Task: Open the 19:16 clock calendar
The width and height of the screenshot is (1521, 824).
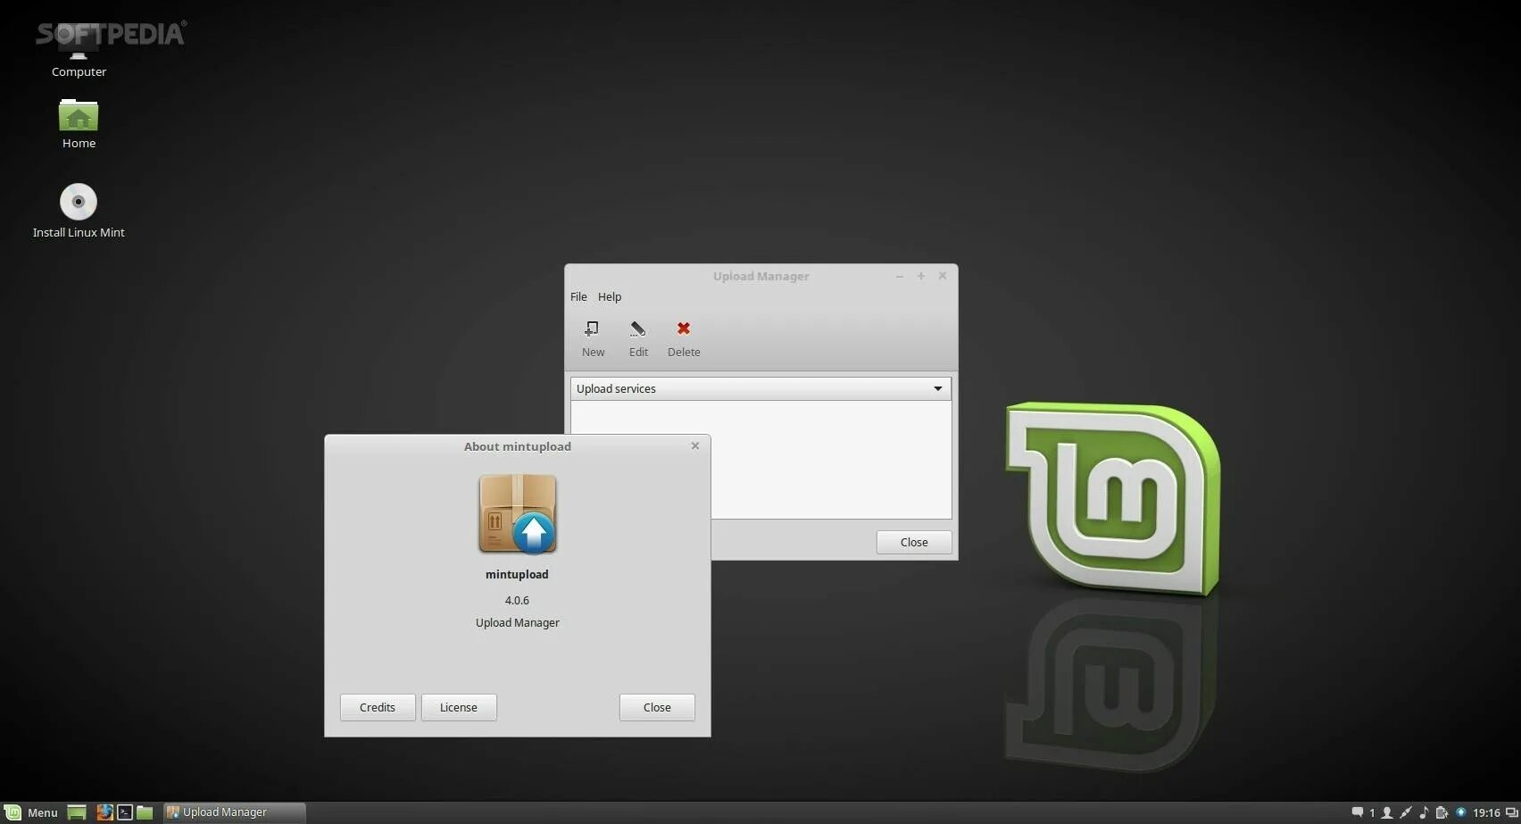Action: point(1486,812)
